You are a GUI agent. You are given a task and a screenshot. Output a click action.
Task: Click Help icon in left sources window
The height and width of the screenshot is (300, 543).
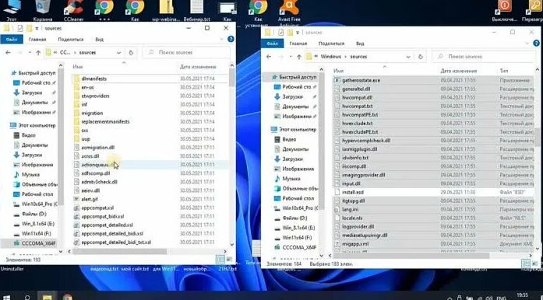pos(231,40)
